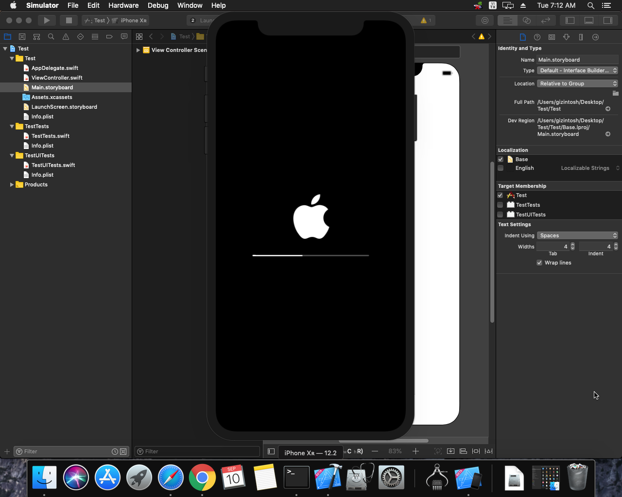Select ViewController.swift in navigator
Screen dimensions: 622x497
(57, 78)
